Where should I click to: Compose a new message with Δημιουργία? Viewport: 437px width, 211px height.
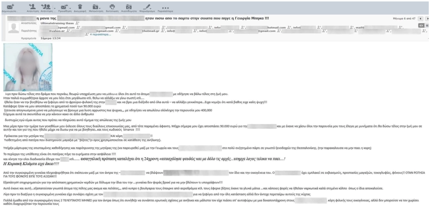10,8
